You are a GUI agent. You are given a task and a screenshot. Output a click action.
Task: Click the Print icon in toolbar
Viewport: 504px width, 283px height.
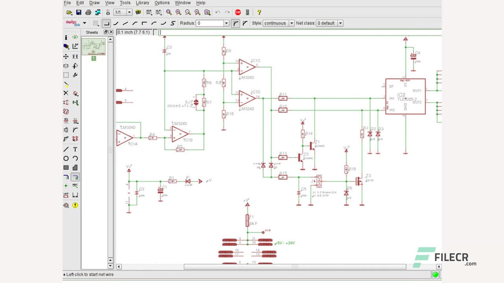tap(89, 13)
